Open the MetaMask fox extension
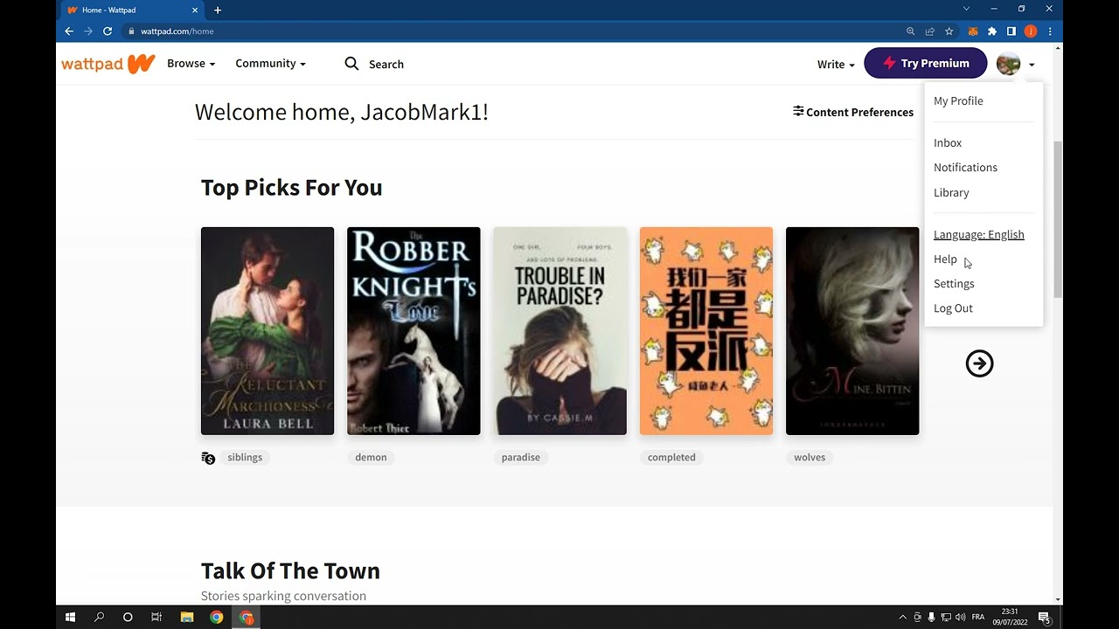 coord(973,31)
